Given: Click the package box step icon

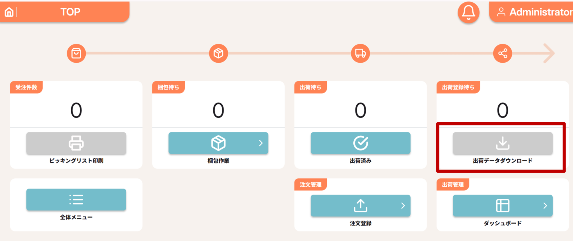Looking at the screenshot, I should click(218, 53).
